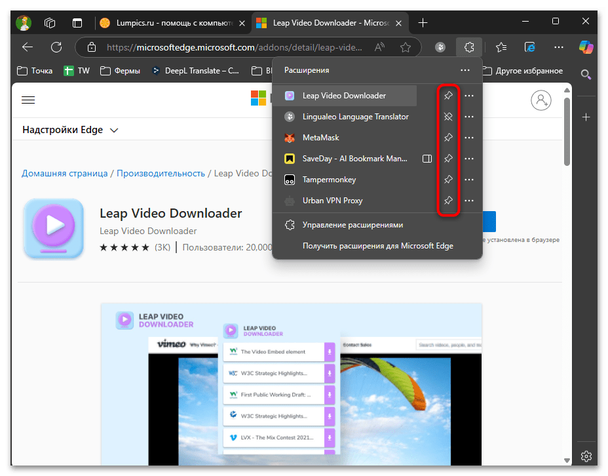608x476 pixels.
Task: Open Получить расширения для Microsoft Edge
Action: 377,246
